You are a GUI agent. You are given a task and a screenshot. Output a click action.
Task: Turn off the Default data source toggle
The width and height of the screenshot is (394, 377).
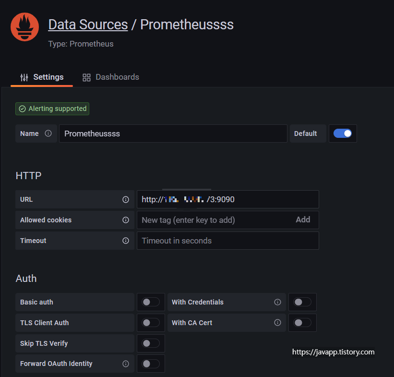click(x=343, y=134)
